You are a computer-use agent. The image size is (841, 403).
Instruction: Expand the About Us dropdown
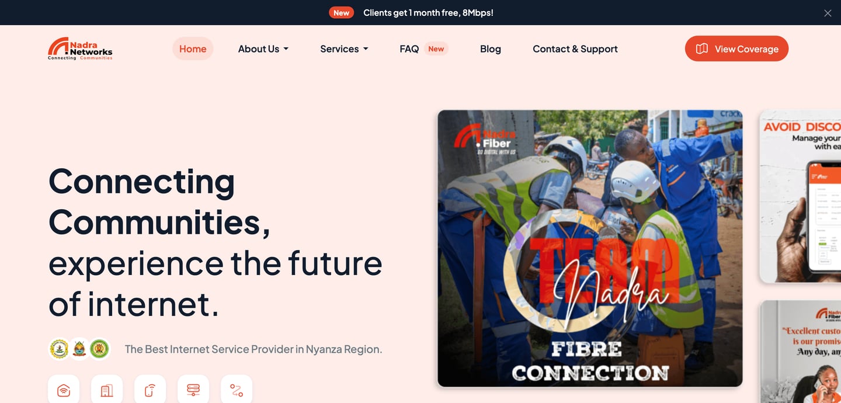263,49
